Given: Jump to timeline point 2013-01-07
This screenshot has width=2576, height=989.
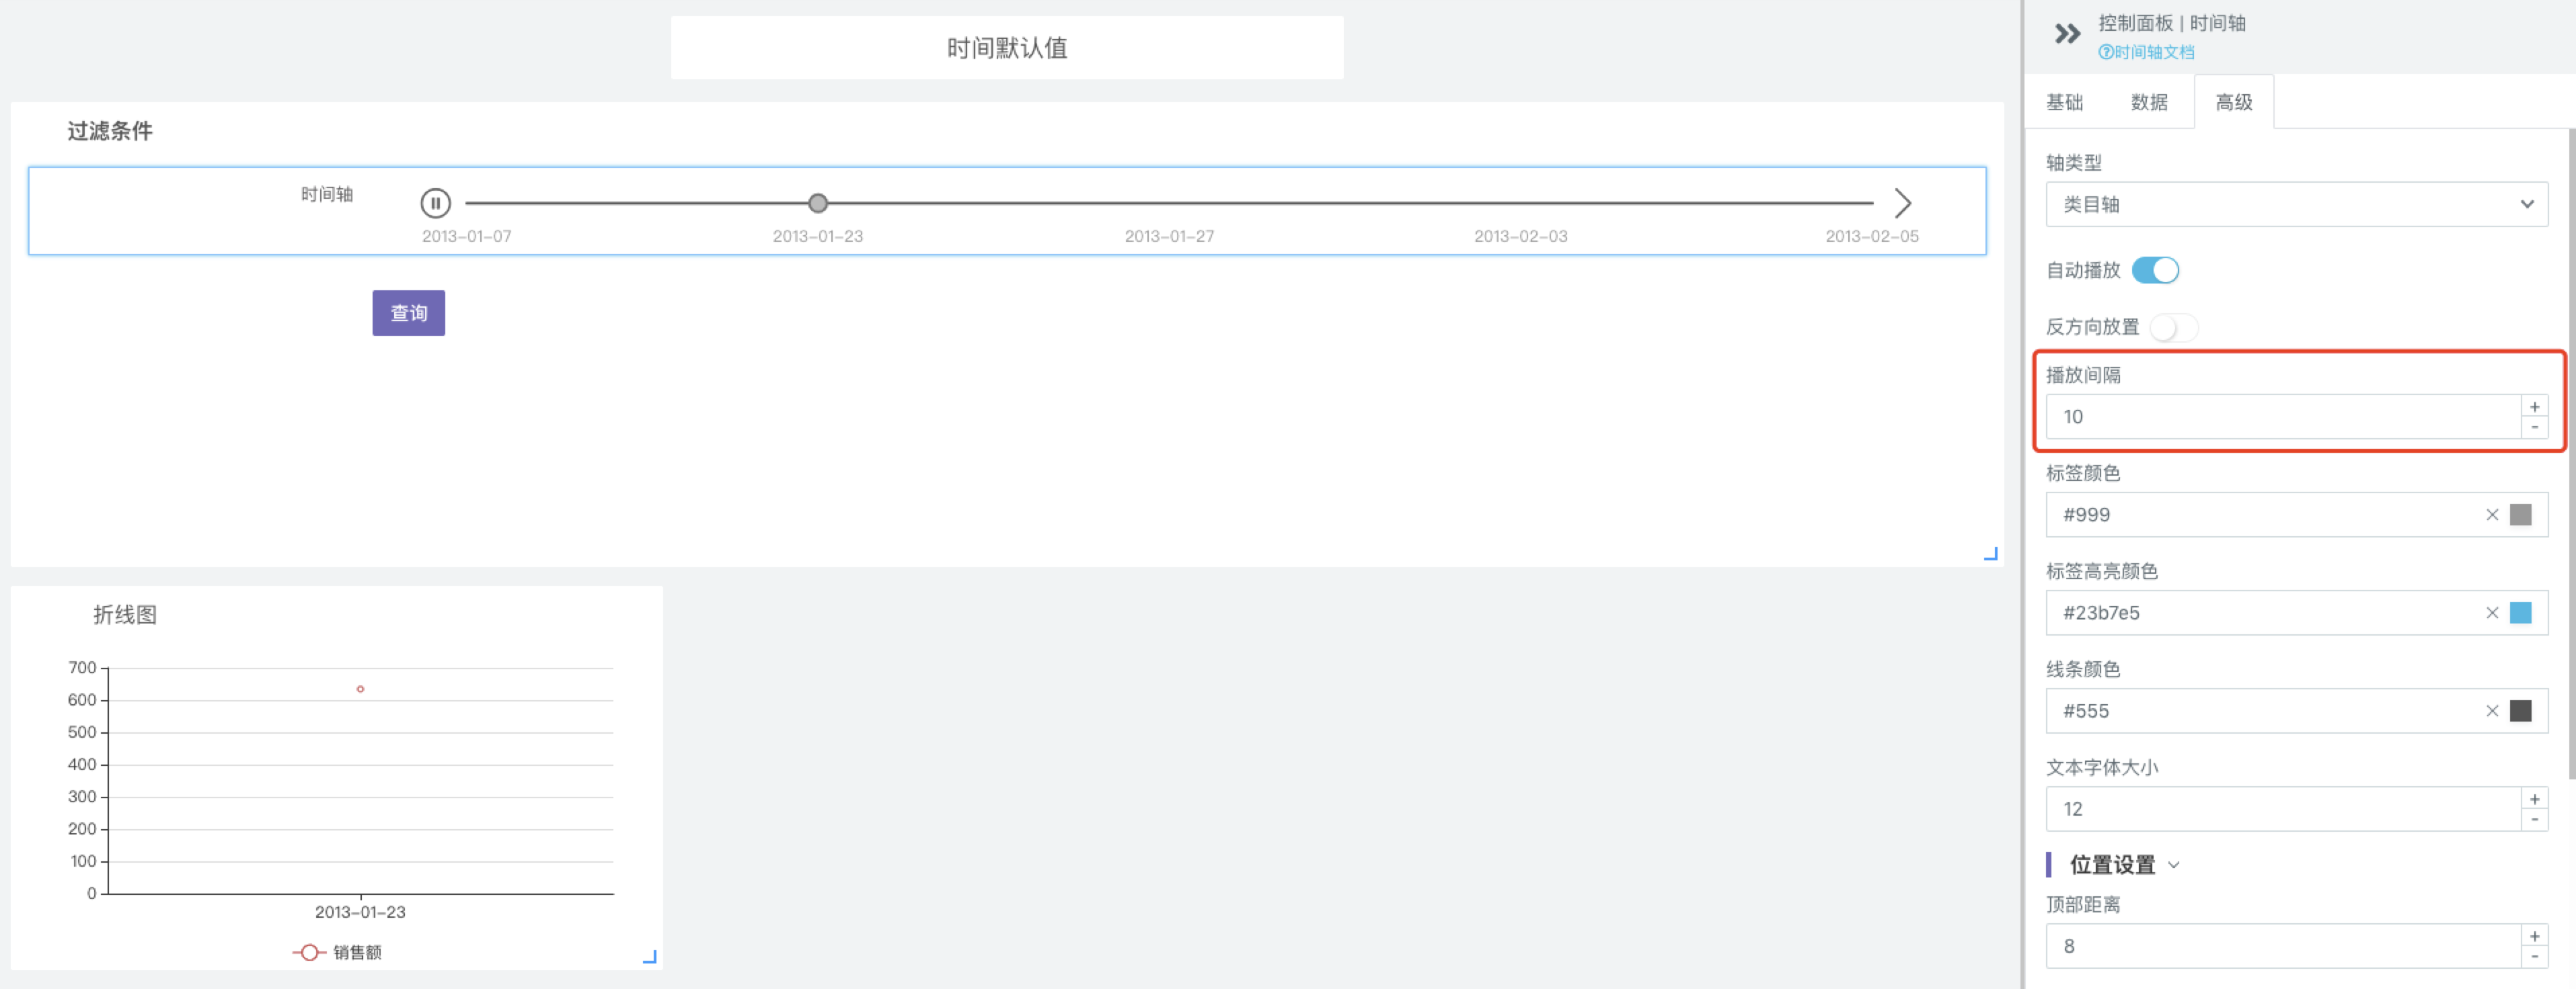Looking at the screenshot, I should pyautogui.click(x=466, y=236).
